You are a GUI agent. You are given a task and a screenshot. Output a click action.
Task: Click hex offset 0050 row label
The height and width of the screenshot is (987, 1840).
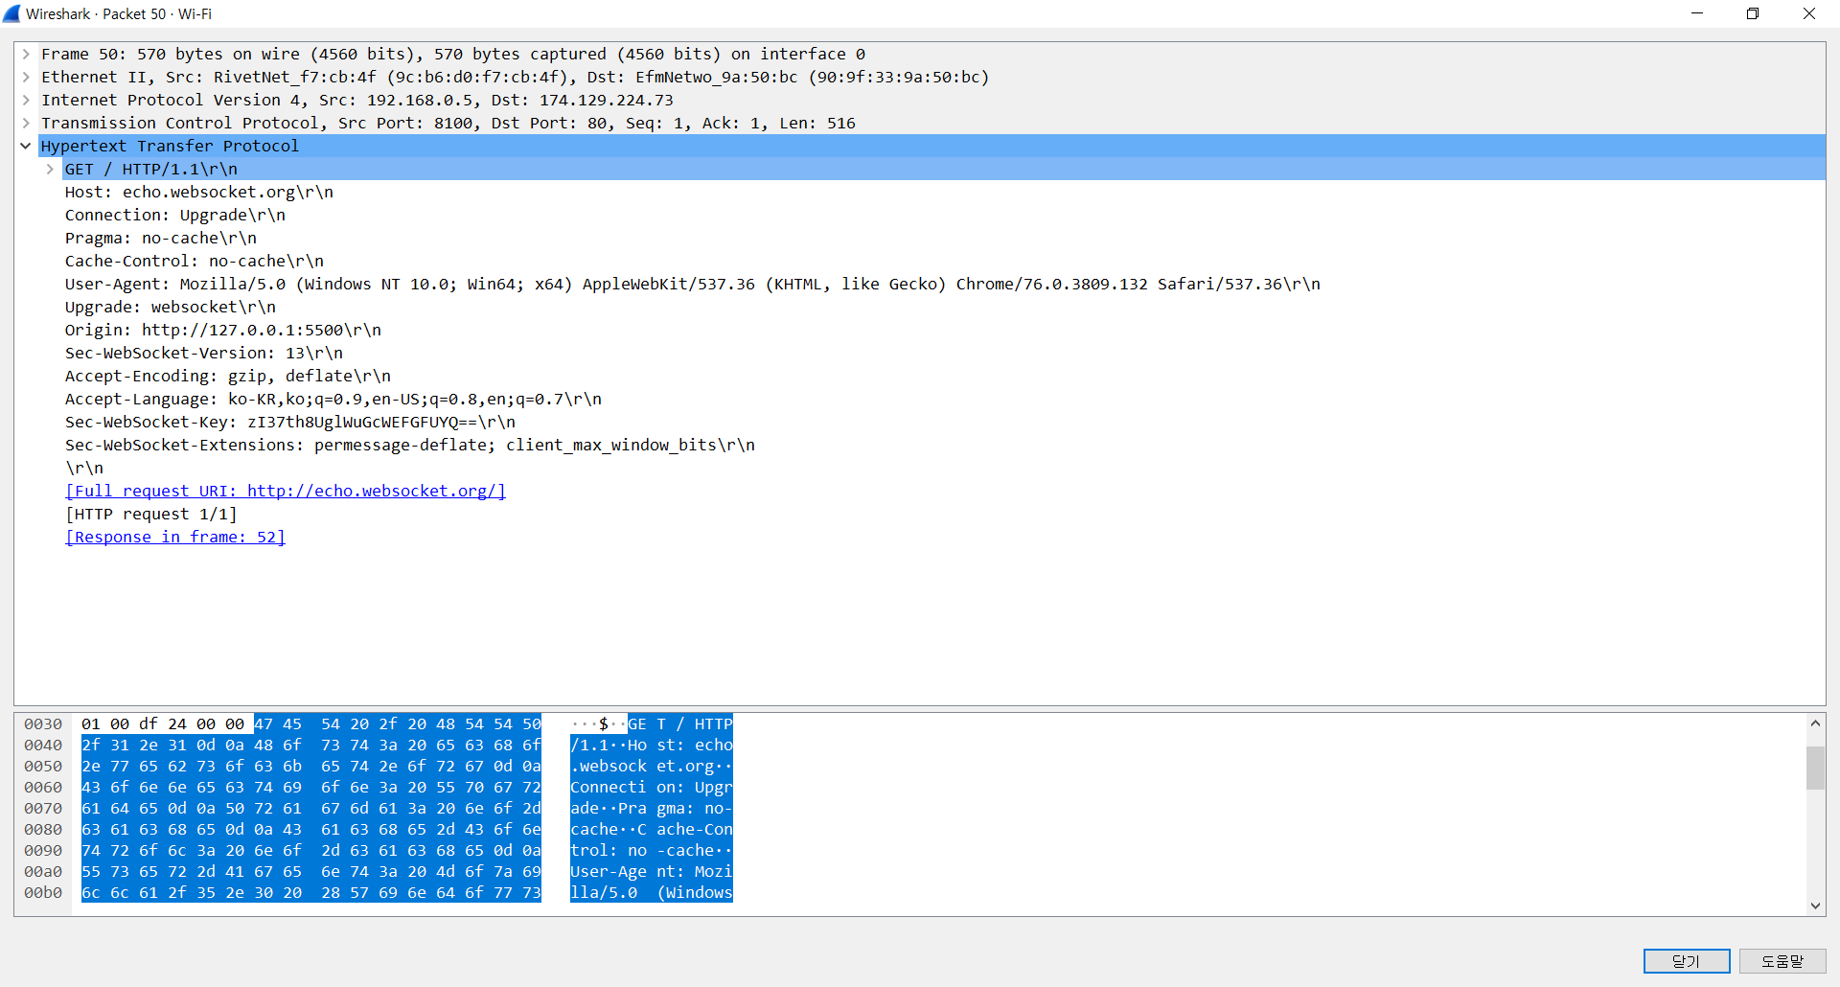click(43, 766)
